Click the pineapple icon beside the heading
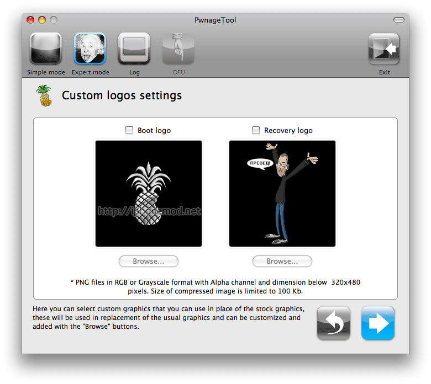The image size is (431, 384). (44, 95)
